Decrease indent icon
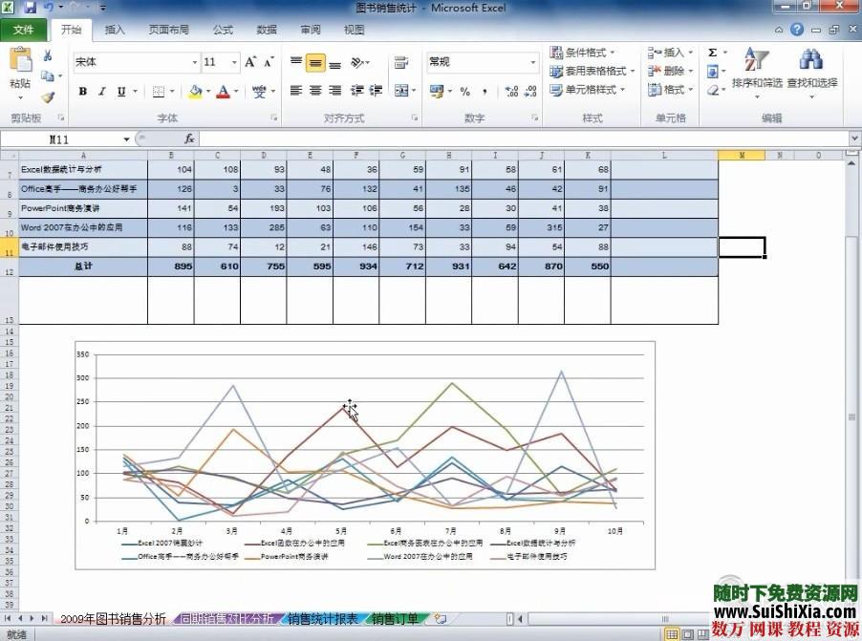 pyautogui.click(x=357, y=91)
